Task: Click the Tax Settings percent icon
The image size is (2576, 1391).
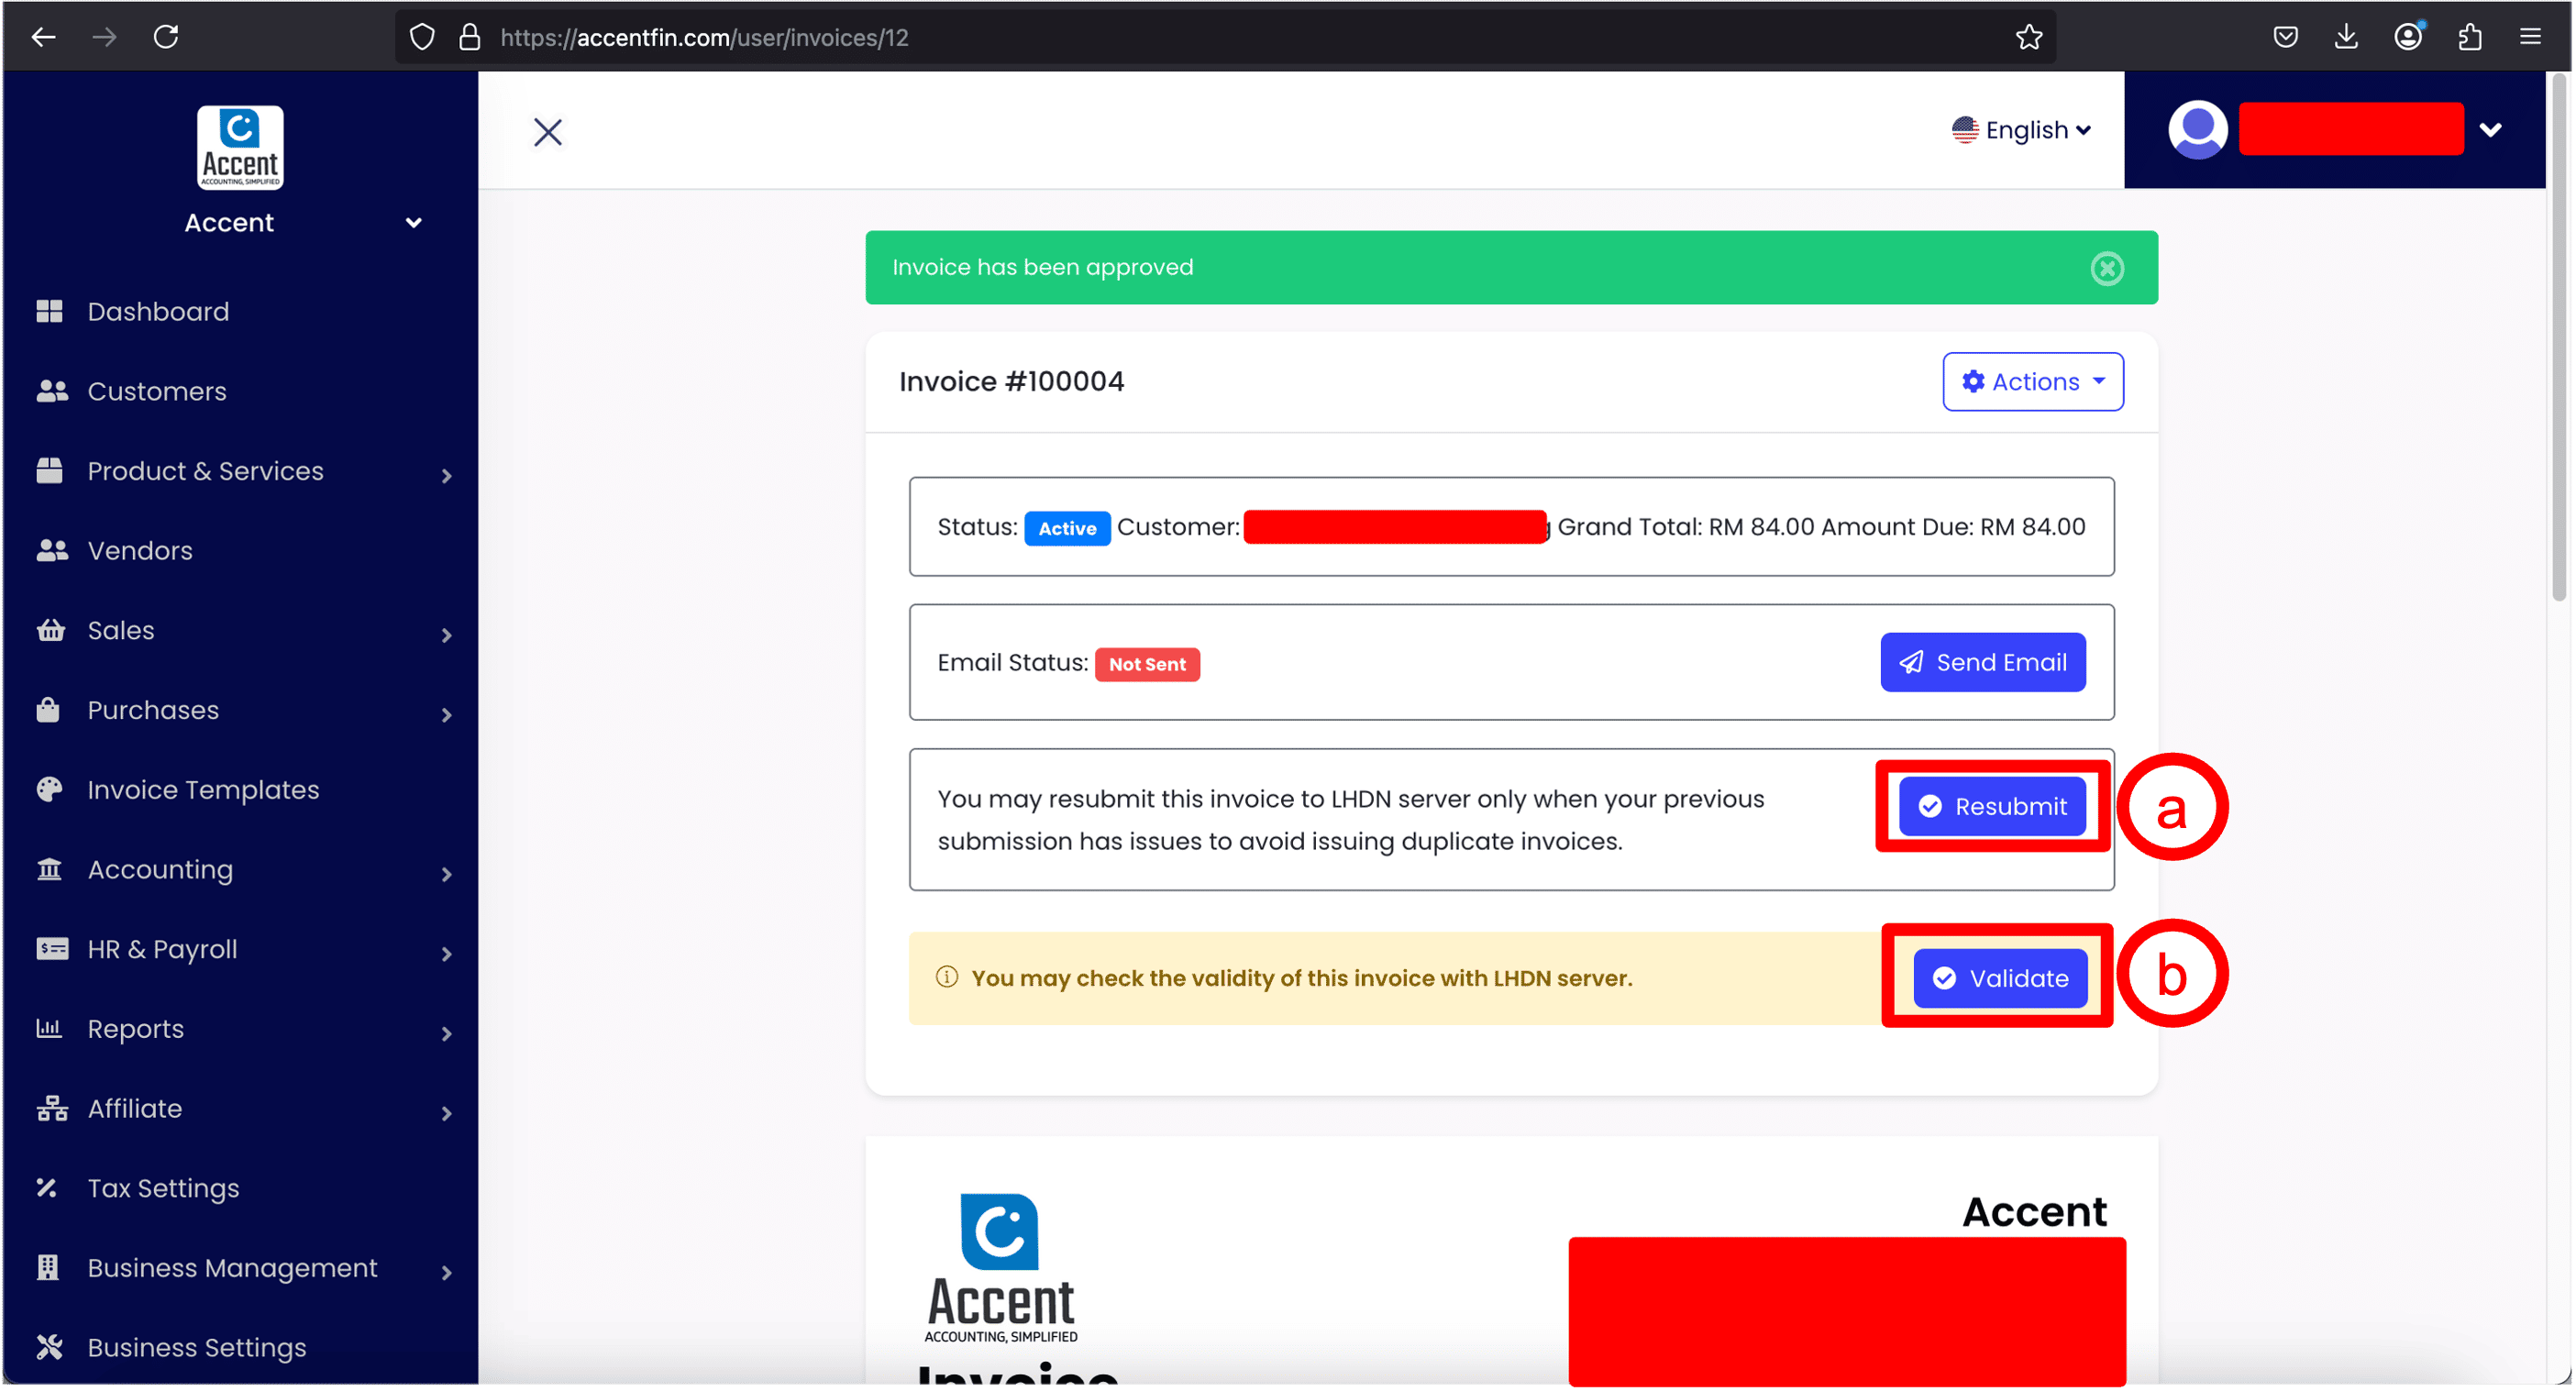Action: 47,1187
